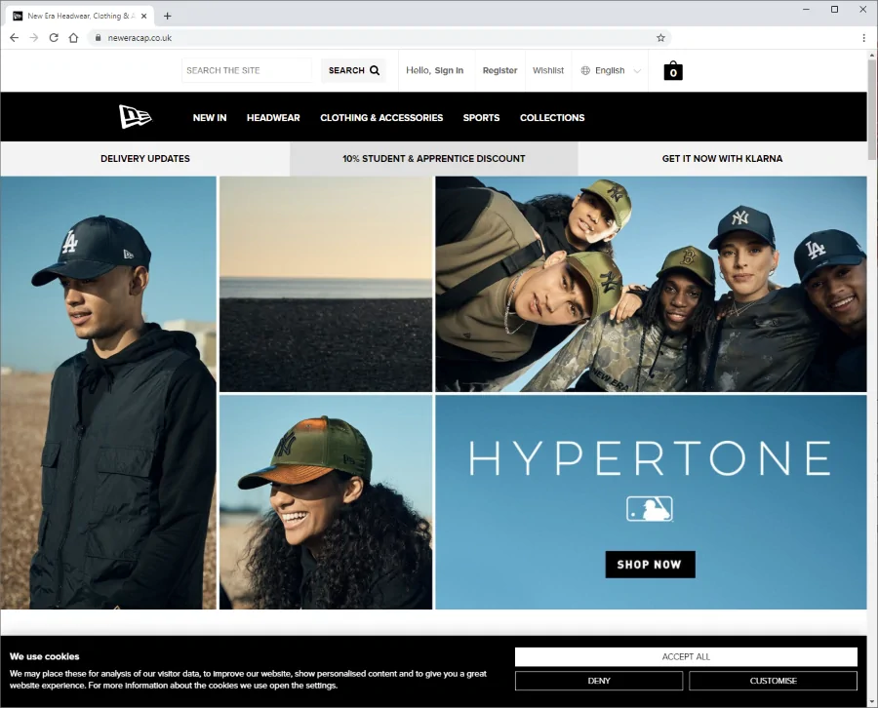Open the SPORTS menu
The image size is (878, 708).
pos(481,118)
